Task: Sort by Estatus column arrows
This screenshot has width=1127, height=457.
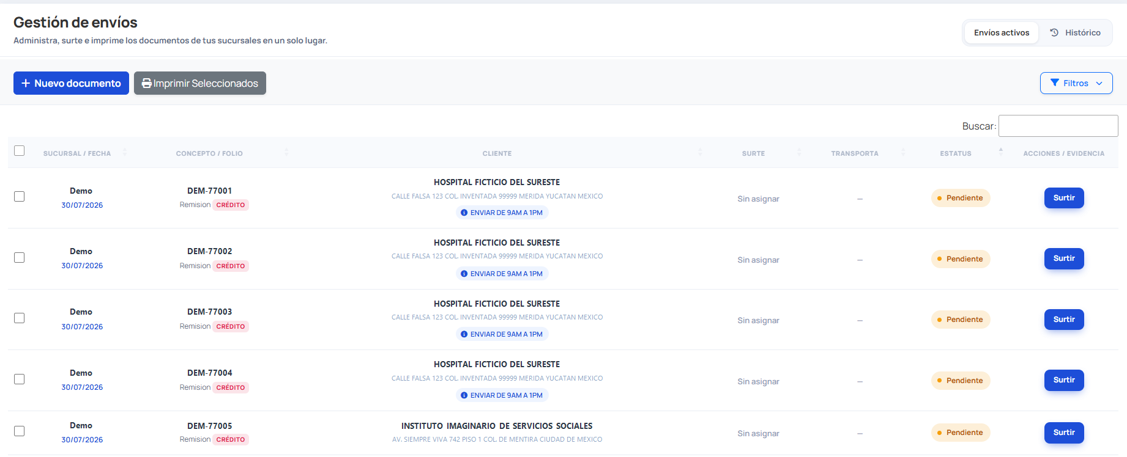Action: 1001,152
